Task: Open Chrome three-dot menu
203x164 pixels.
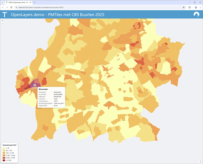Action: (x=200, y=8)
